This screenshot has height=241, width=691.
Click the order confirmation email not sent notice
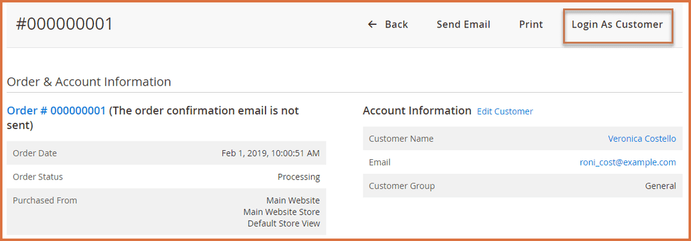153,118
